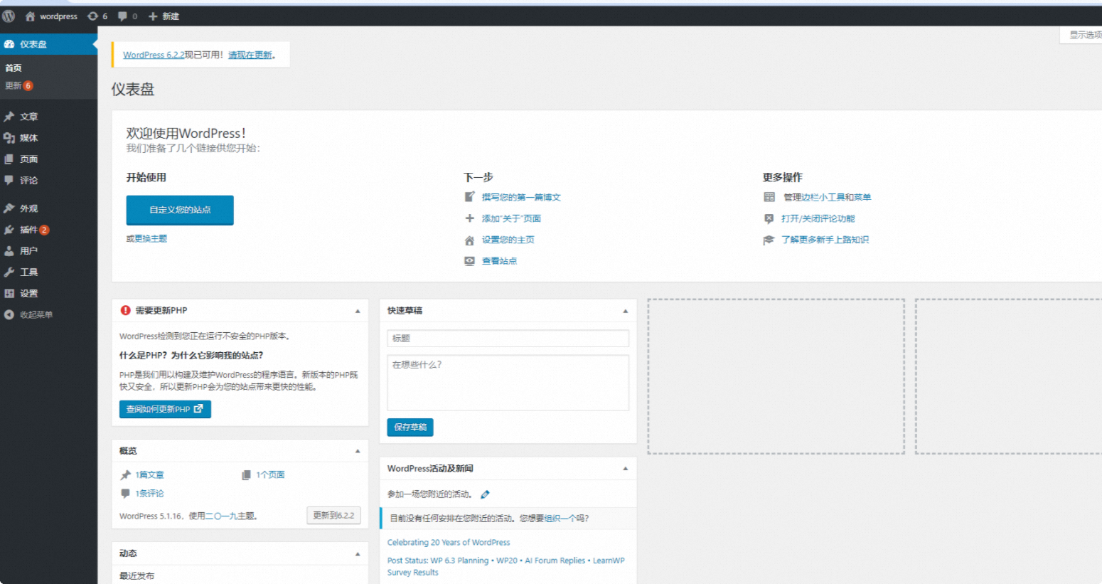Click the write first post pencil icon
Screen dimensions: 1102x584
tap(469, 197)
